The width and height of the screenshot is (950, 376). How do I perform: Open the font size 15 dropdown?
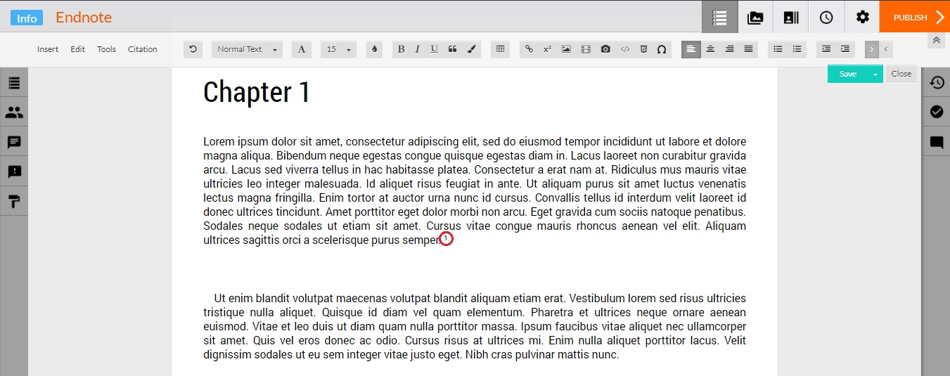(338, 49)
